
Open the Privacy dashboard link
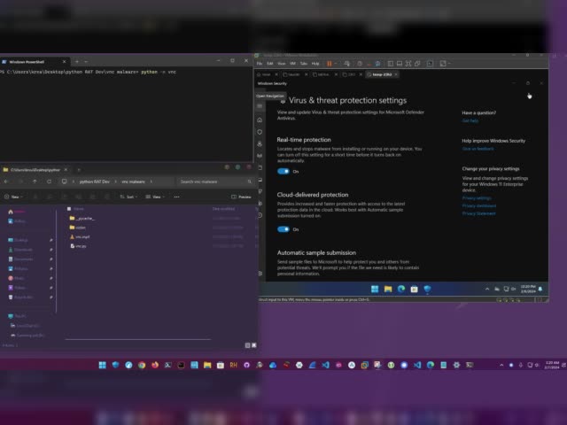coord(478,205)
